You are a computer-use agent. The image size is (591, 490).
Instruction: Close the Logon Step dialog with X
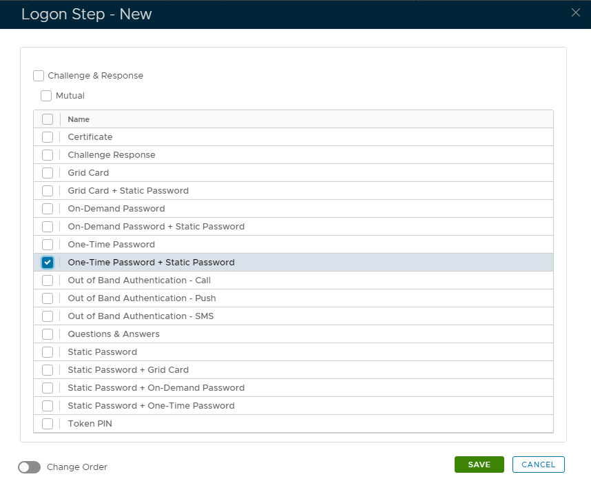tap(576, 12)
